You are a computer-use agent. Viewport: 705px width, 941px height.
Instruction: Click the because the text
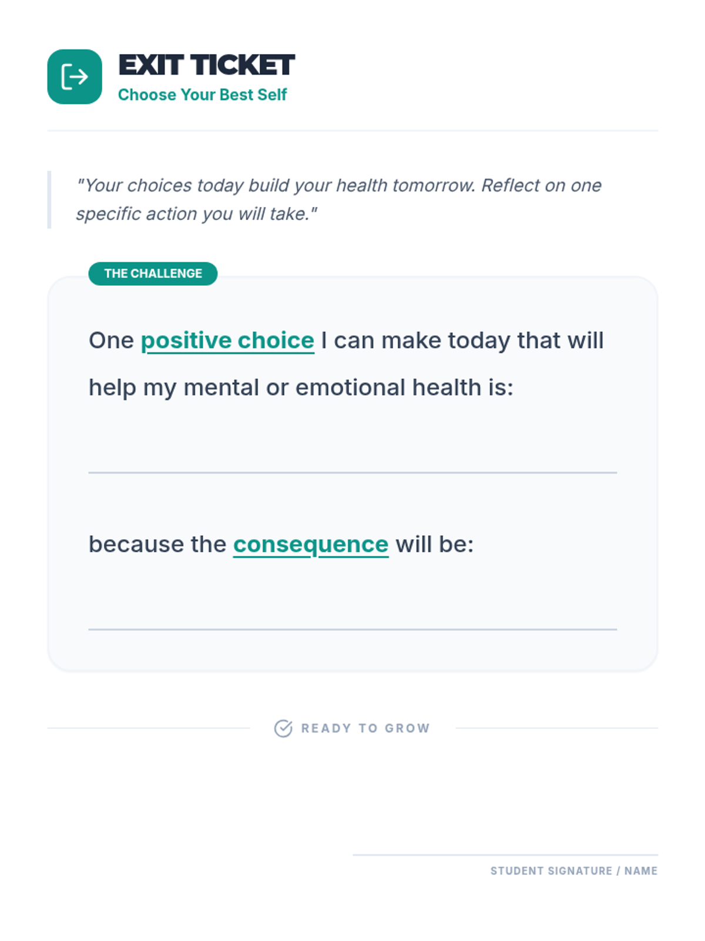[x=157, y=545]
